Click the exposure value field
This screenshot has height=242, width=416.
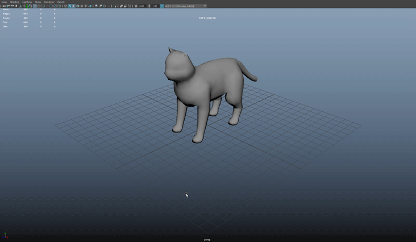click(142, 6)
